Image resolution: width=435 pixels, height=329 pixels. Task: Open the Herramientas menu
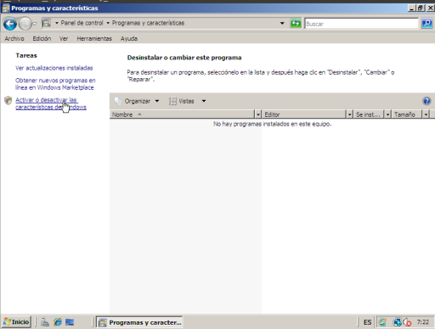coord(94,38)
